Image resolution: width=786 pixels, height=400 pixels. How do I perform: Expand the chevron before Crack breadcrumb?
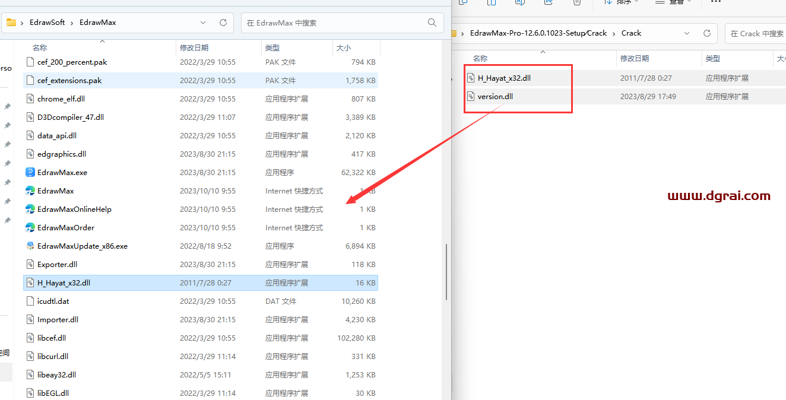coord(614,33)
